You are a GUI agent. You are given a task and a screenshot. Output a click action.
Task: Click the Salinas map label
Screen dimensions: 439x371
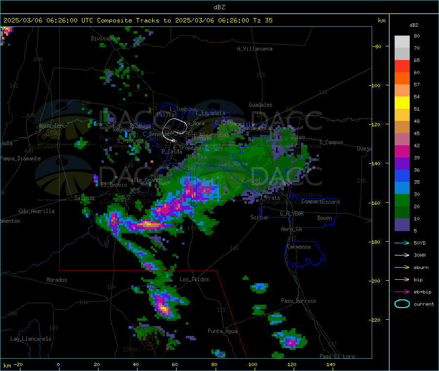[84, 198]
